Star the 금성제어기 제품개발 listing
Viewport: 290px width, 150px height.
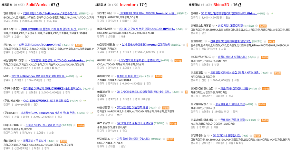(57, 141)
